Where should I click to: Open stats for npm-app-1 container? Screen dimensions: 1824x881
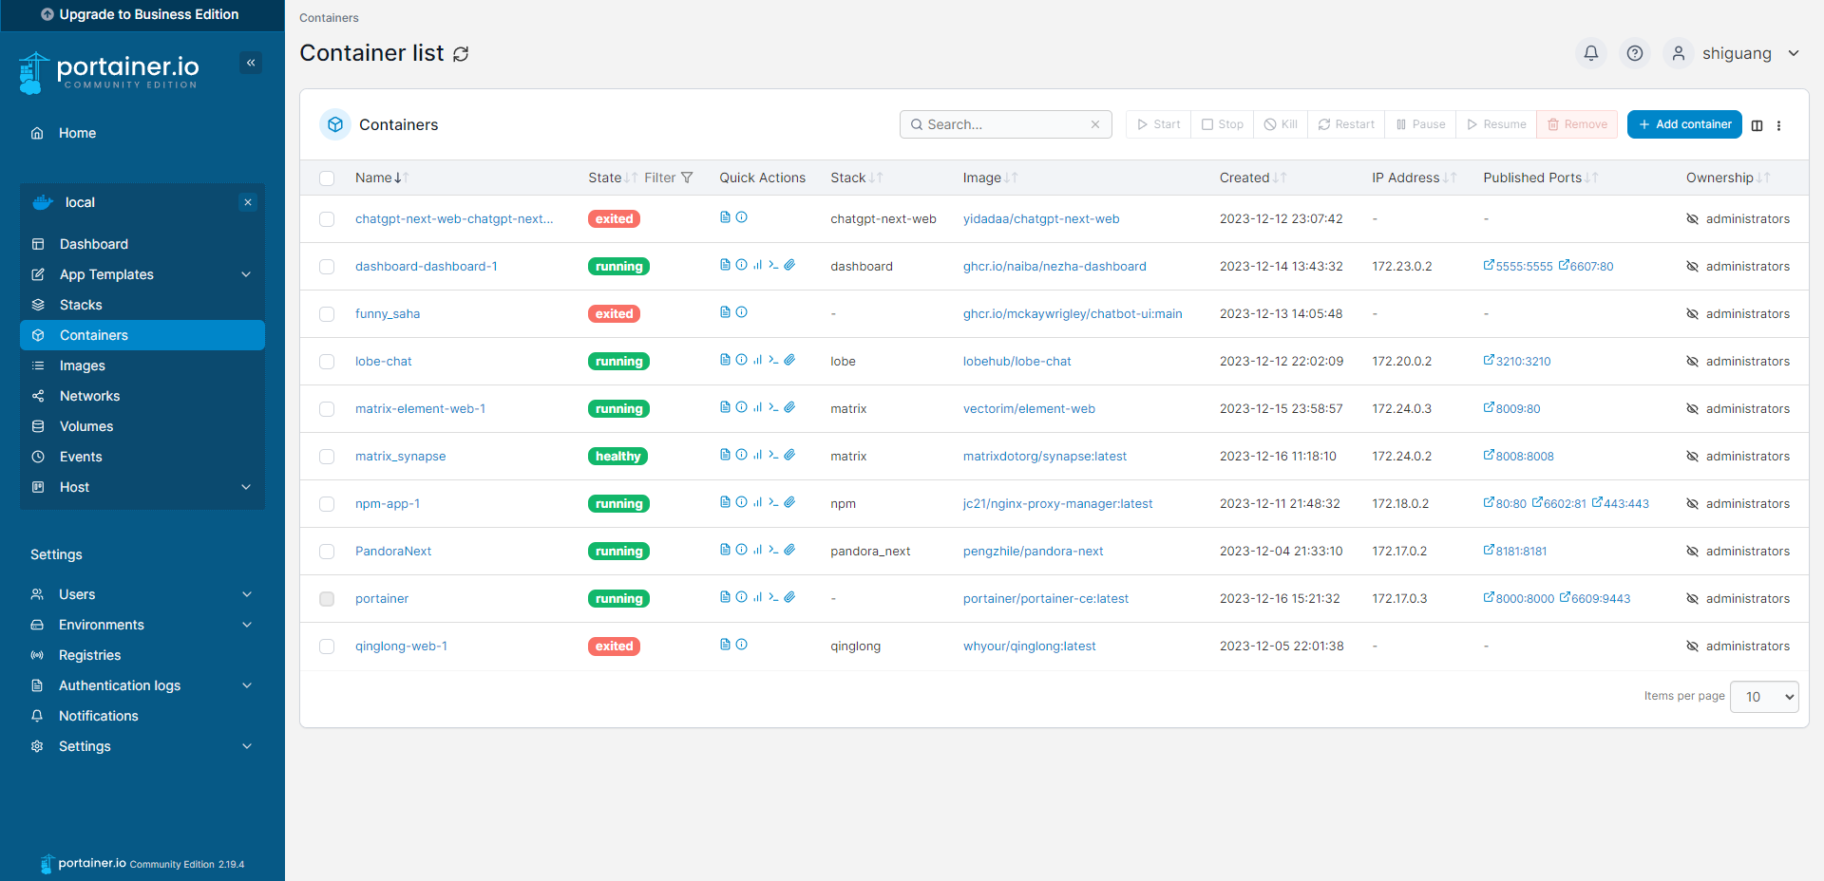tap(757, 502)
